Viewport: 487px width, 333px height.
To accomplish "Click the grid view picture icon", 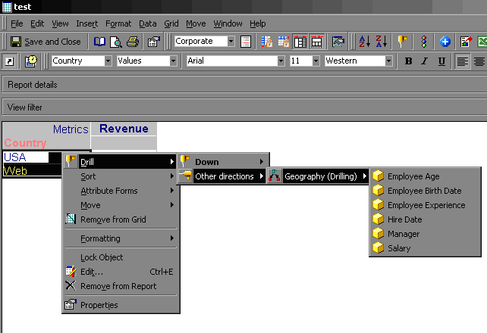I will [x=338, y=42].
